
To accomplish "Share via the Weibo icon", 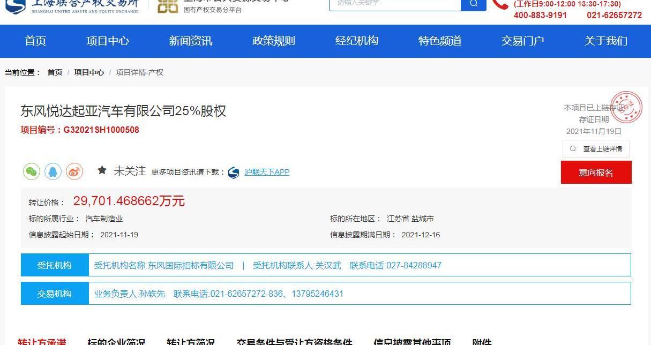I will [74, 171].
